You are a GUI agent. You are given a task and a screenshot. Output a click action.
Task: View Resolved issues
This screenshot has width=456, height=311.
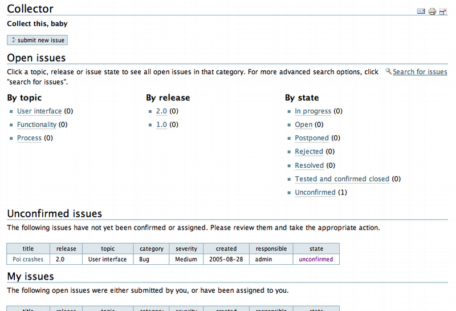pos(309,165)
